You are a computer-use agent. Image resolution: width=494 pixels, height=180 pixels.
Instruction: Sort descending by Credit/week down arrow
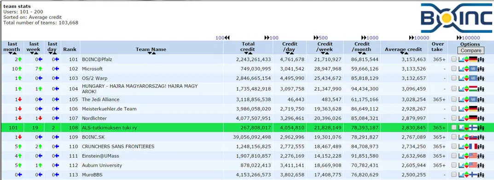(x=323, y=53)
